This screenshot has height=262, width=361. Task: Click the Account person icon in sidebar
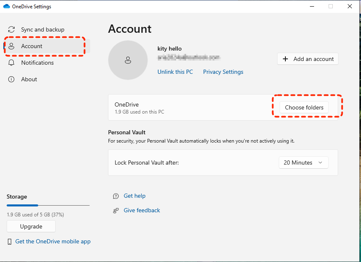pyautogui.click(x=11, y=46)
